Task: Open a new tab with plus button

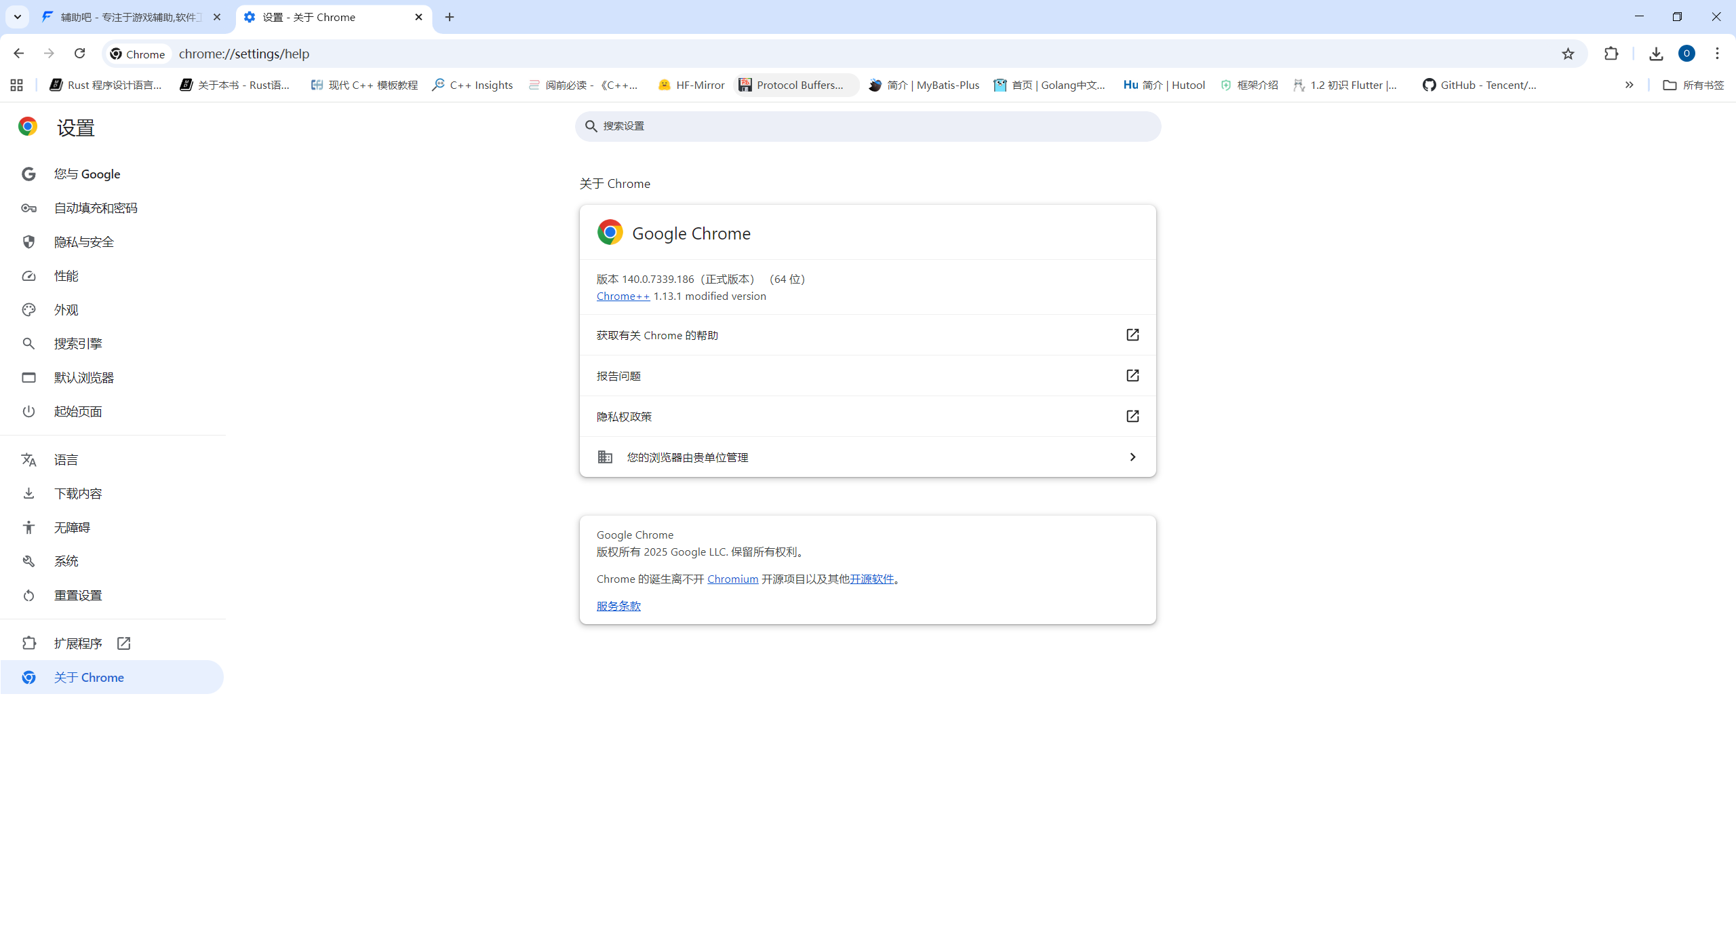Action: [450, 17]
